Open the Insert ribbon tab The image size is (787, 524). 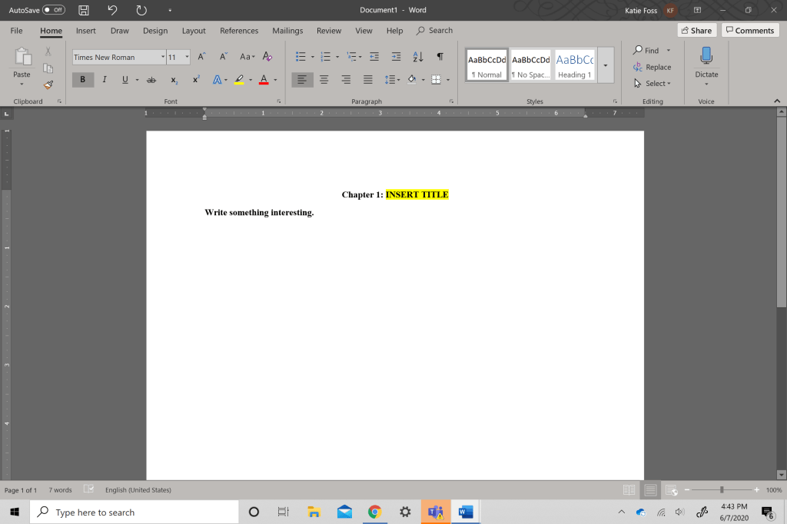[x=86, y=31]
